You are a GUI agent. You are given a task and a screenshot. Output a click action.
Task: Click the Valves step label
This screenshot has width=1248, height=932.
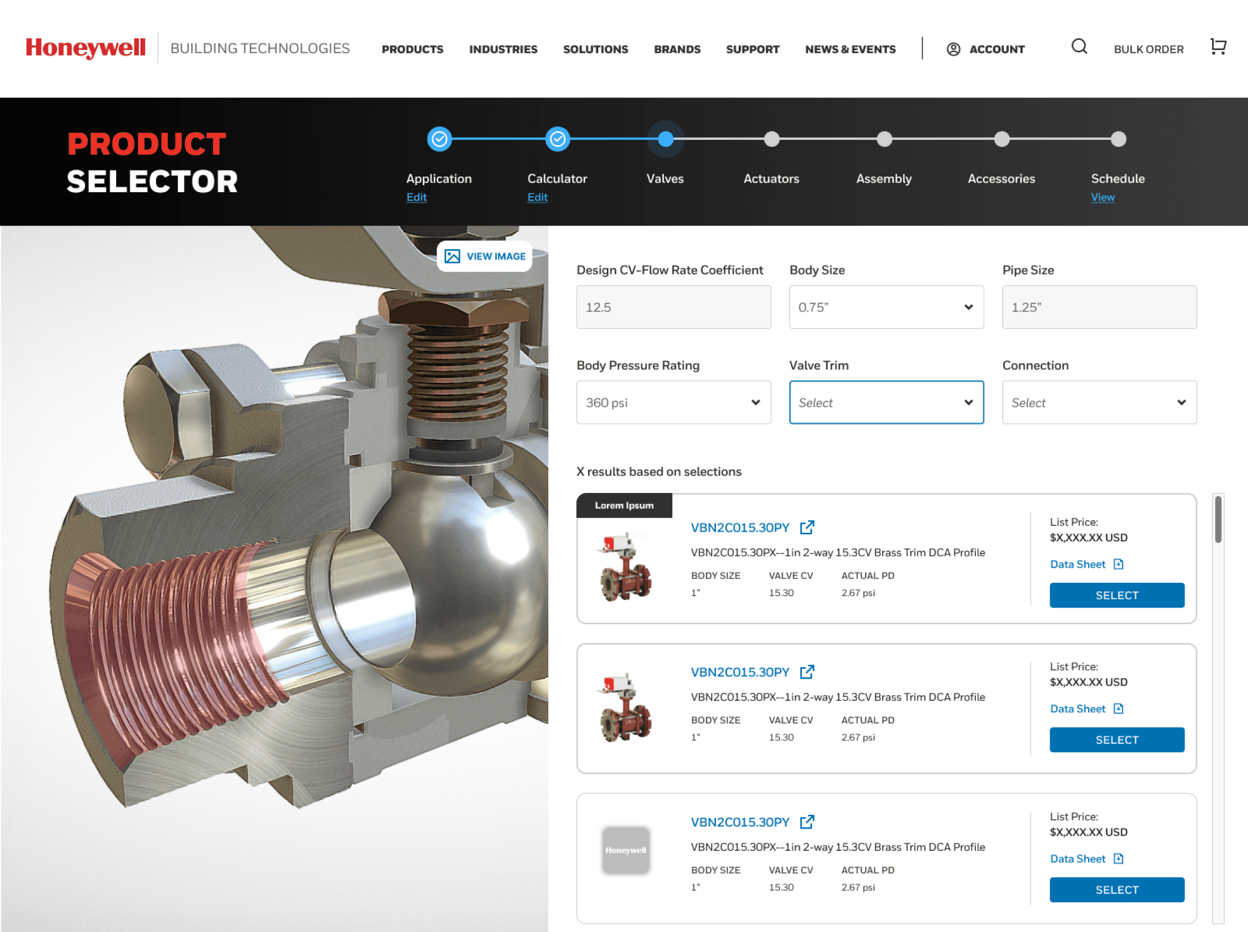tap(665, 179)
